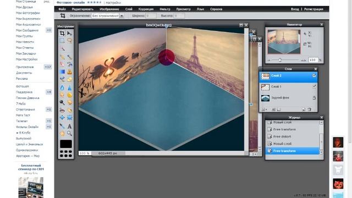
Task: Select the Задний фон layer row
Action: coord(288,98)
